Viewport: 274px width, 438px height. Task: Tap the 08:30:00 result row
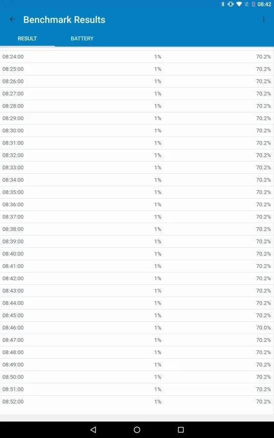tap(137, 130)
